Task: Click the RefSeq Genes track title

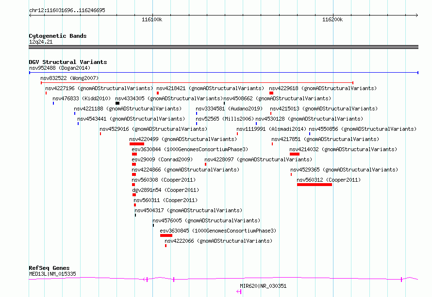Action: click(x=49, y=268)
